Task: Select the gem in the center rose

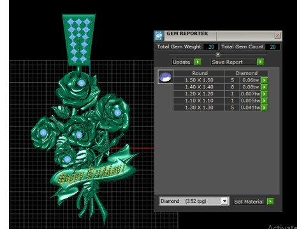Action: point(79,135)
